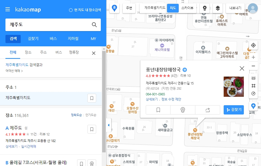Open roadview from the popup toolbar

tap(183, 110)
